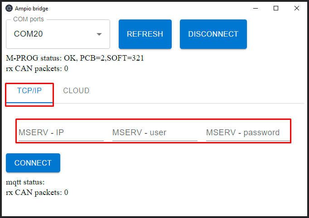Minimize the Ampio bridge window
This screenshot has height=218, width=309.
256,9
